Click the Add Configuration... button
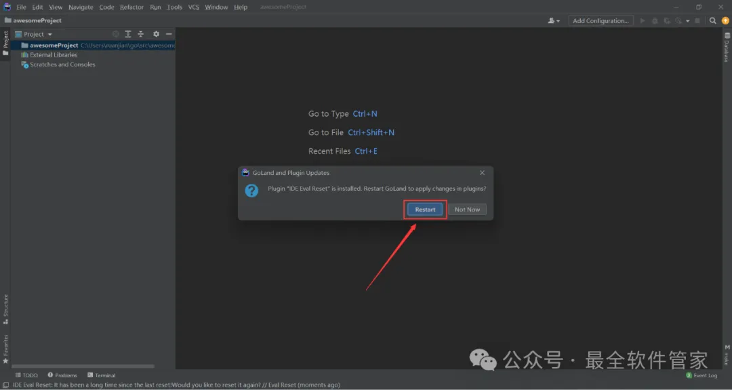Screen dimensions: 732x390 601,20
